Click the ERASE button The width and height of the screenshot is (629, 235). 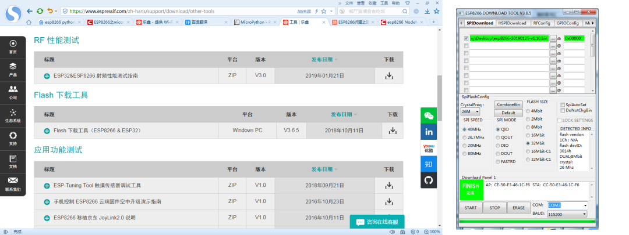pos(519,208)
